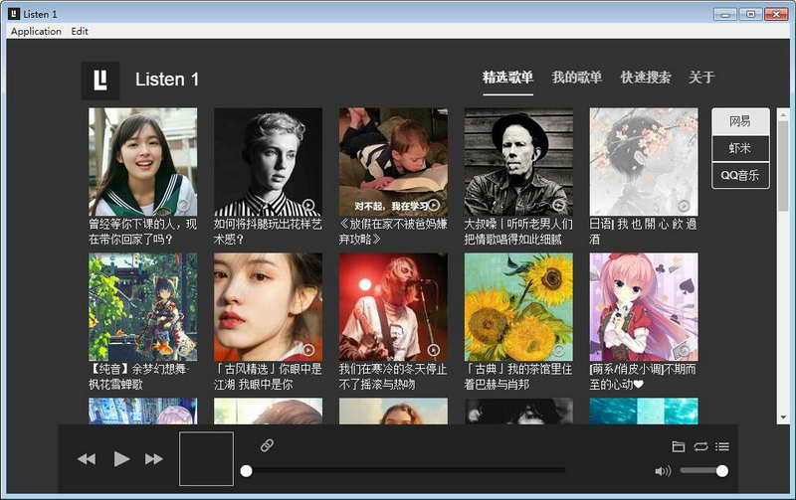
Task: Click title 《放假在家不被爸妈嫌弃攻略》
Action: tap(393, 232)
